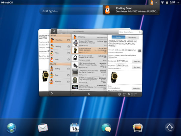Open the HP webOS menu in the status bar
The width and height of the screenshot is (181, 136).
click(7, 2)
